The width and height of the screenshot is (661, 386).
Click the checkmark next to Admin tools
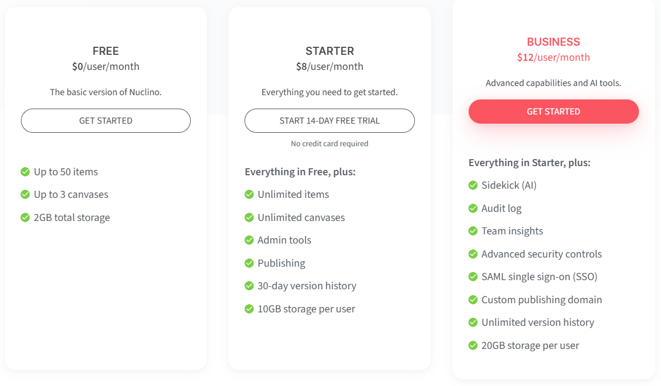point(249,240)
